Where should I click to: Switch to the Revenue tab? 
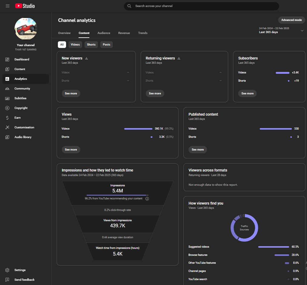tap(124, 33)
